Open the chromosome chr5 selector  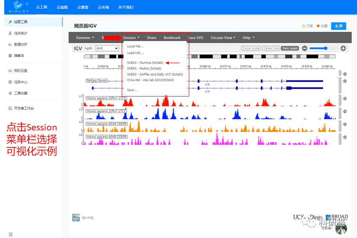(107, 48)
